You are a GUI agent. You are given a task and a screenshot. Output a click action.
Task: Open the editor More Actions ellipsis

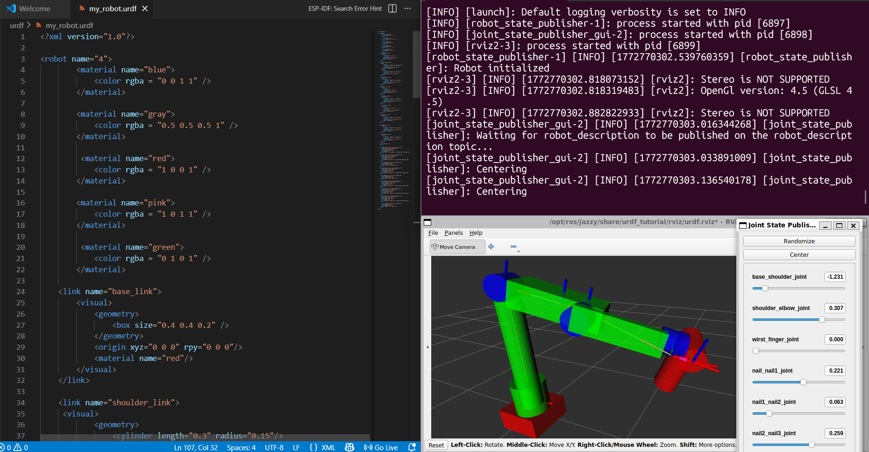coord(407,8)
